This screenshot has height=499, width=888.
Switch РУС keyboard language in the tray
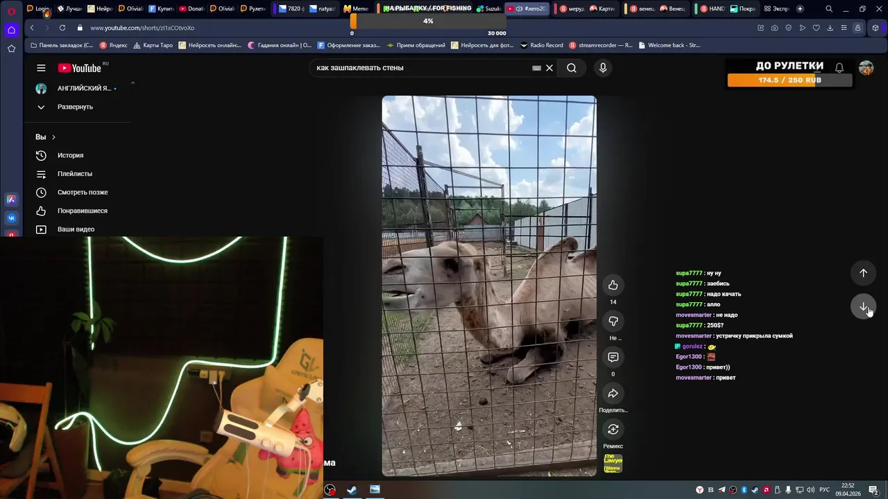point(824,490)
